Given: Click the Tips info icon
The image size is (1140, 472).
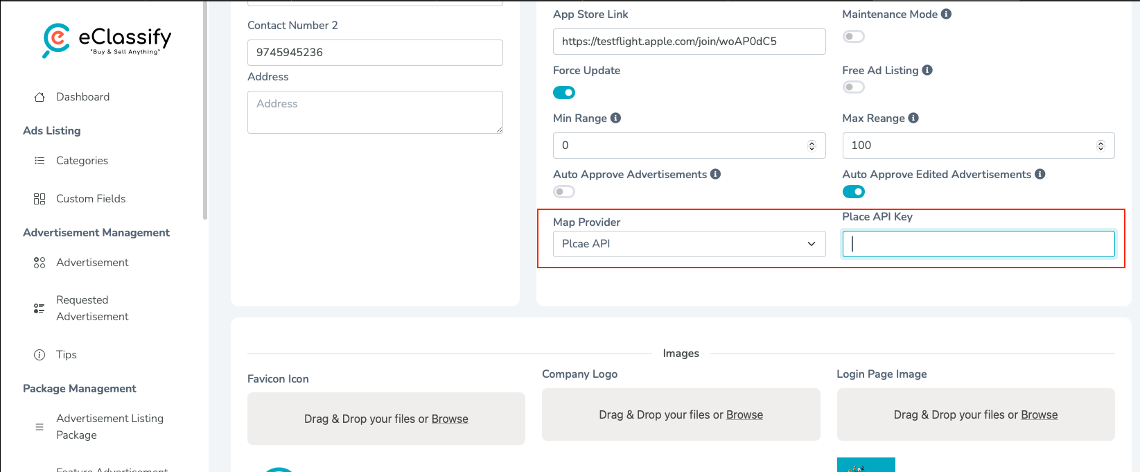Looking at the screenshot, I should 40,355.
